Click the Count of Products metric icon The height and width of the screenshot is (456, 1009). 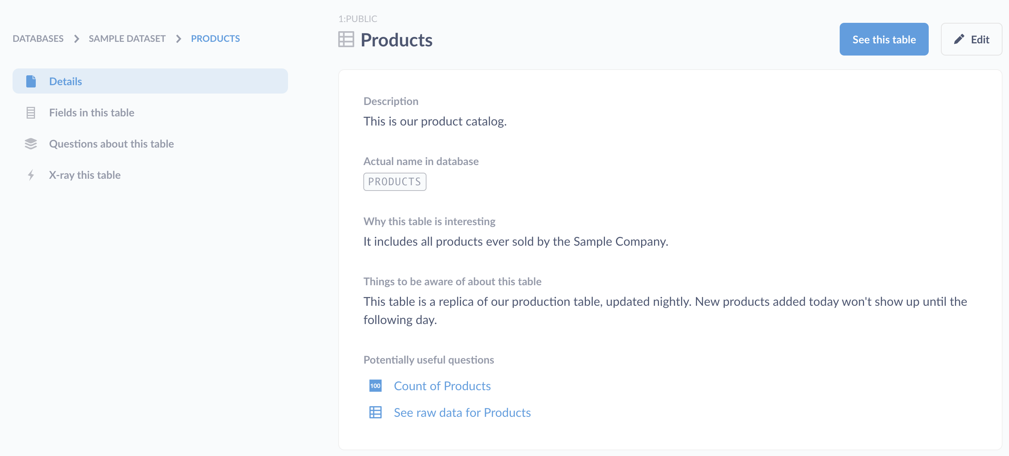tap(375, 385)
